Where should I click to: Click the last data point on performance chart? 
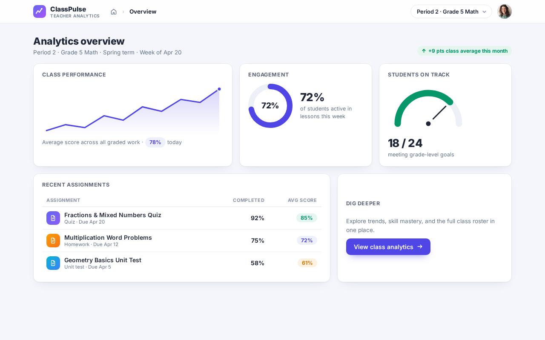[x=219, y=89]
